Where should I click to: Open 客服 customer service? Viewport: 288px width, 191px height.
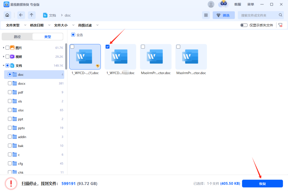pyautogui.click(x=238, y=5)
